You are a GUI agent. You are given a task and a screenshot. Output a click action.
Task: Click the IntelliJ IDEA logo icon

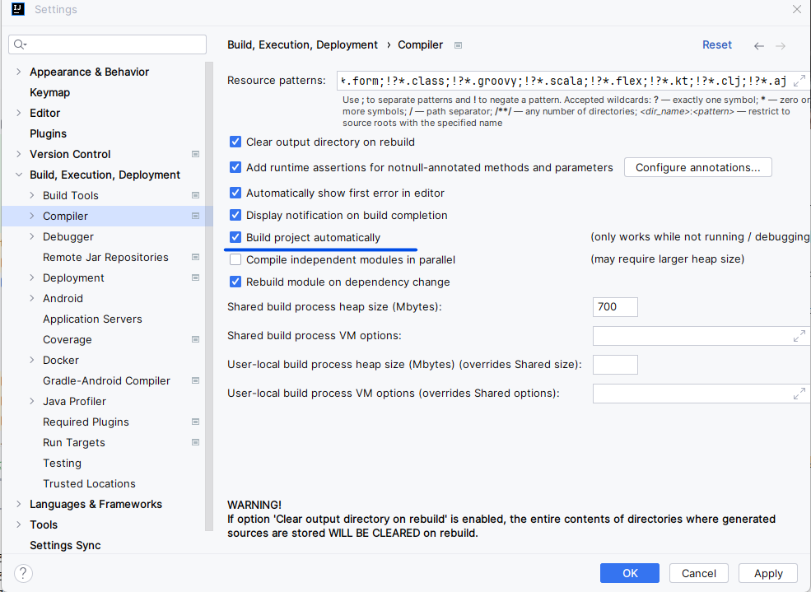tap(18, 9)
